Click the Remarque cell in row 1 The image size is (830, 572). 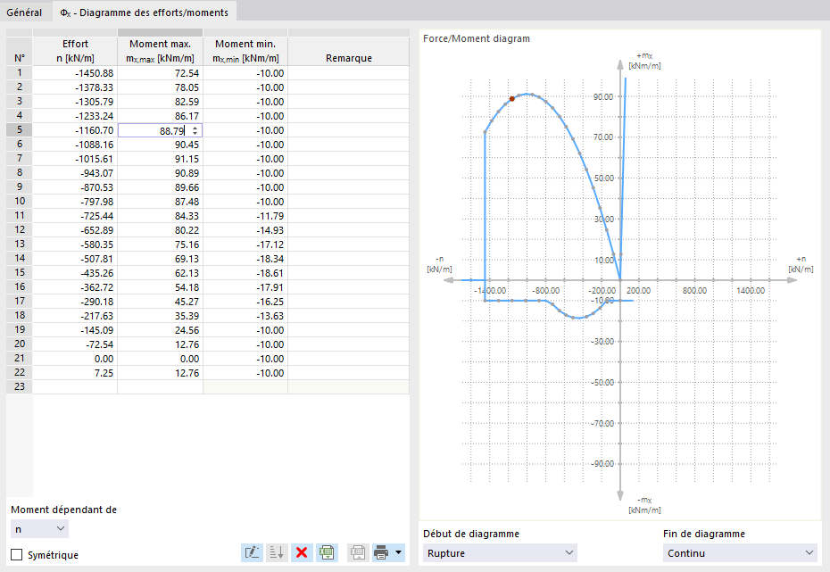click(349, 73)
